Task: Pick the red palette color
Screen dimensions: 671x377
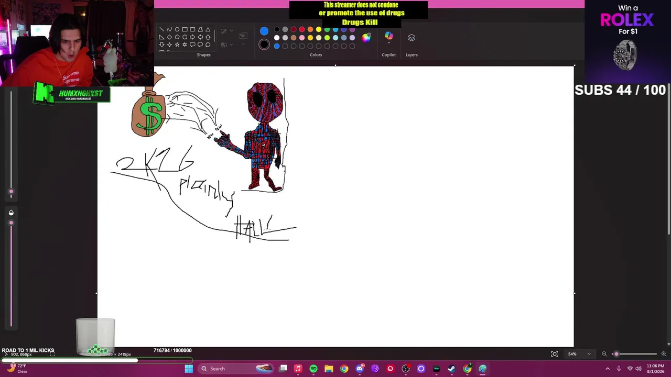Action: [302, 29]
